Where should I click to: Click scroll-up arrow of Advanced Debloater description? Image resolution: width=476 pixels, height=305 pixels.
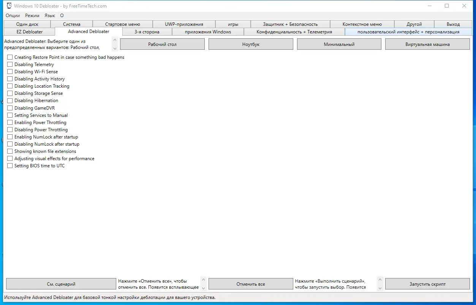pyautogui.click(x=115, y=40)
